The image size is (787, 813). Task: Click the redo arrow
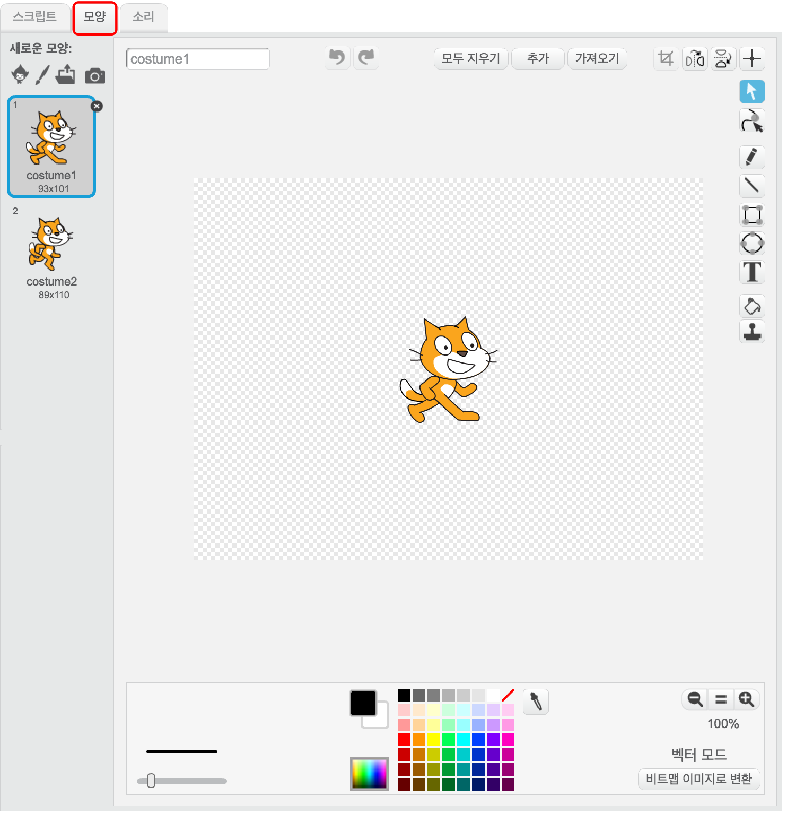point(366,57)
